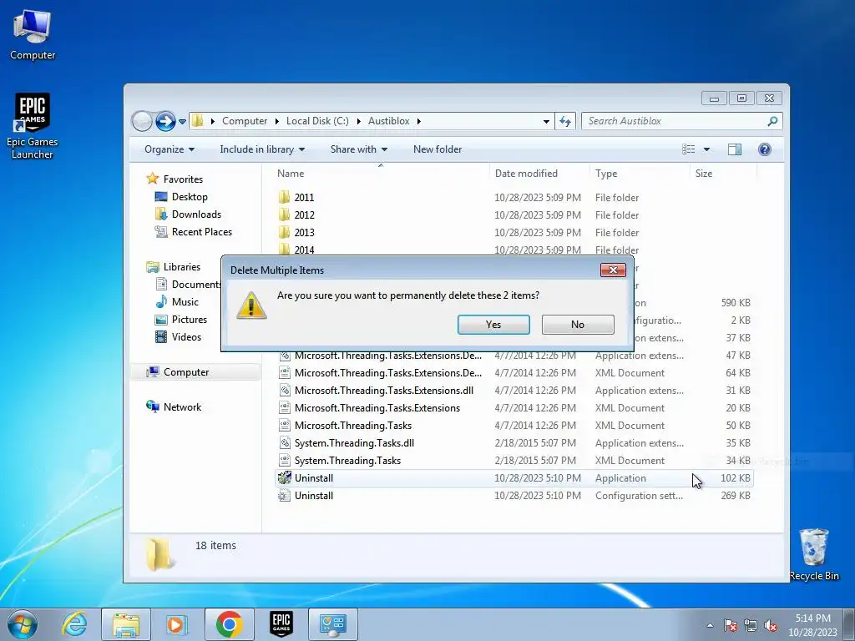
Task: Refresh the Austiblox folder view
Action: click(565, 122)
